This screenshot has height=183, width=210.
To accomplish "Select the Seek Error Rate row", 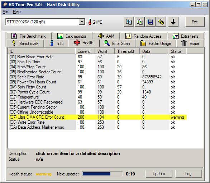I will click(x=98, y=77).
